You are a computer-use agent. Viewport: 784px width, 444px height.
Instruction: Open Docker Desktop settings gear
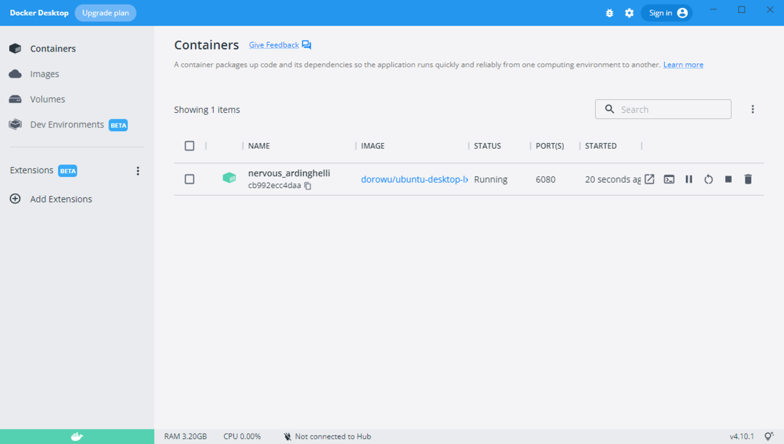[x=629, y=12]
